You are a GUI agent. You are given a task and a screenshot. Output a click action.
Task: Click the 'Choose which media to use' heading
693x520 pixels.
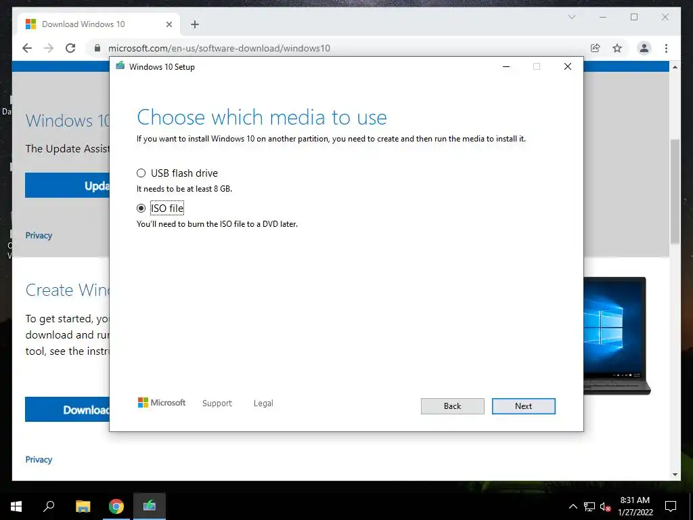(x=262, y=118)
